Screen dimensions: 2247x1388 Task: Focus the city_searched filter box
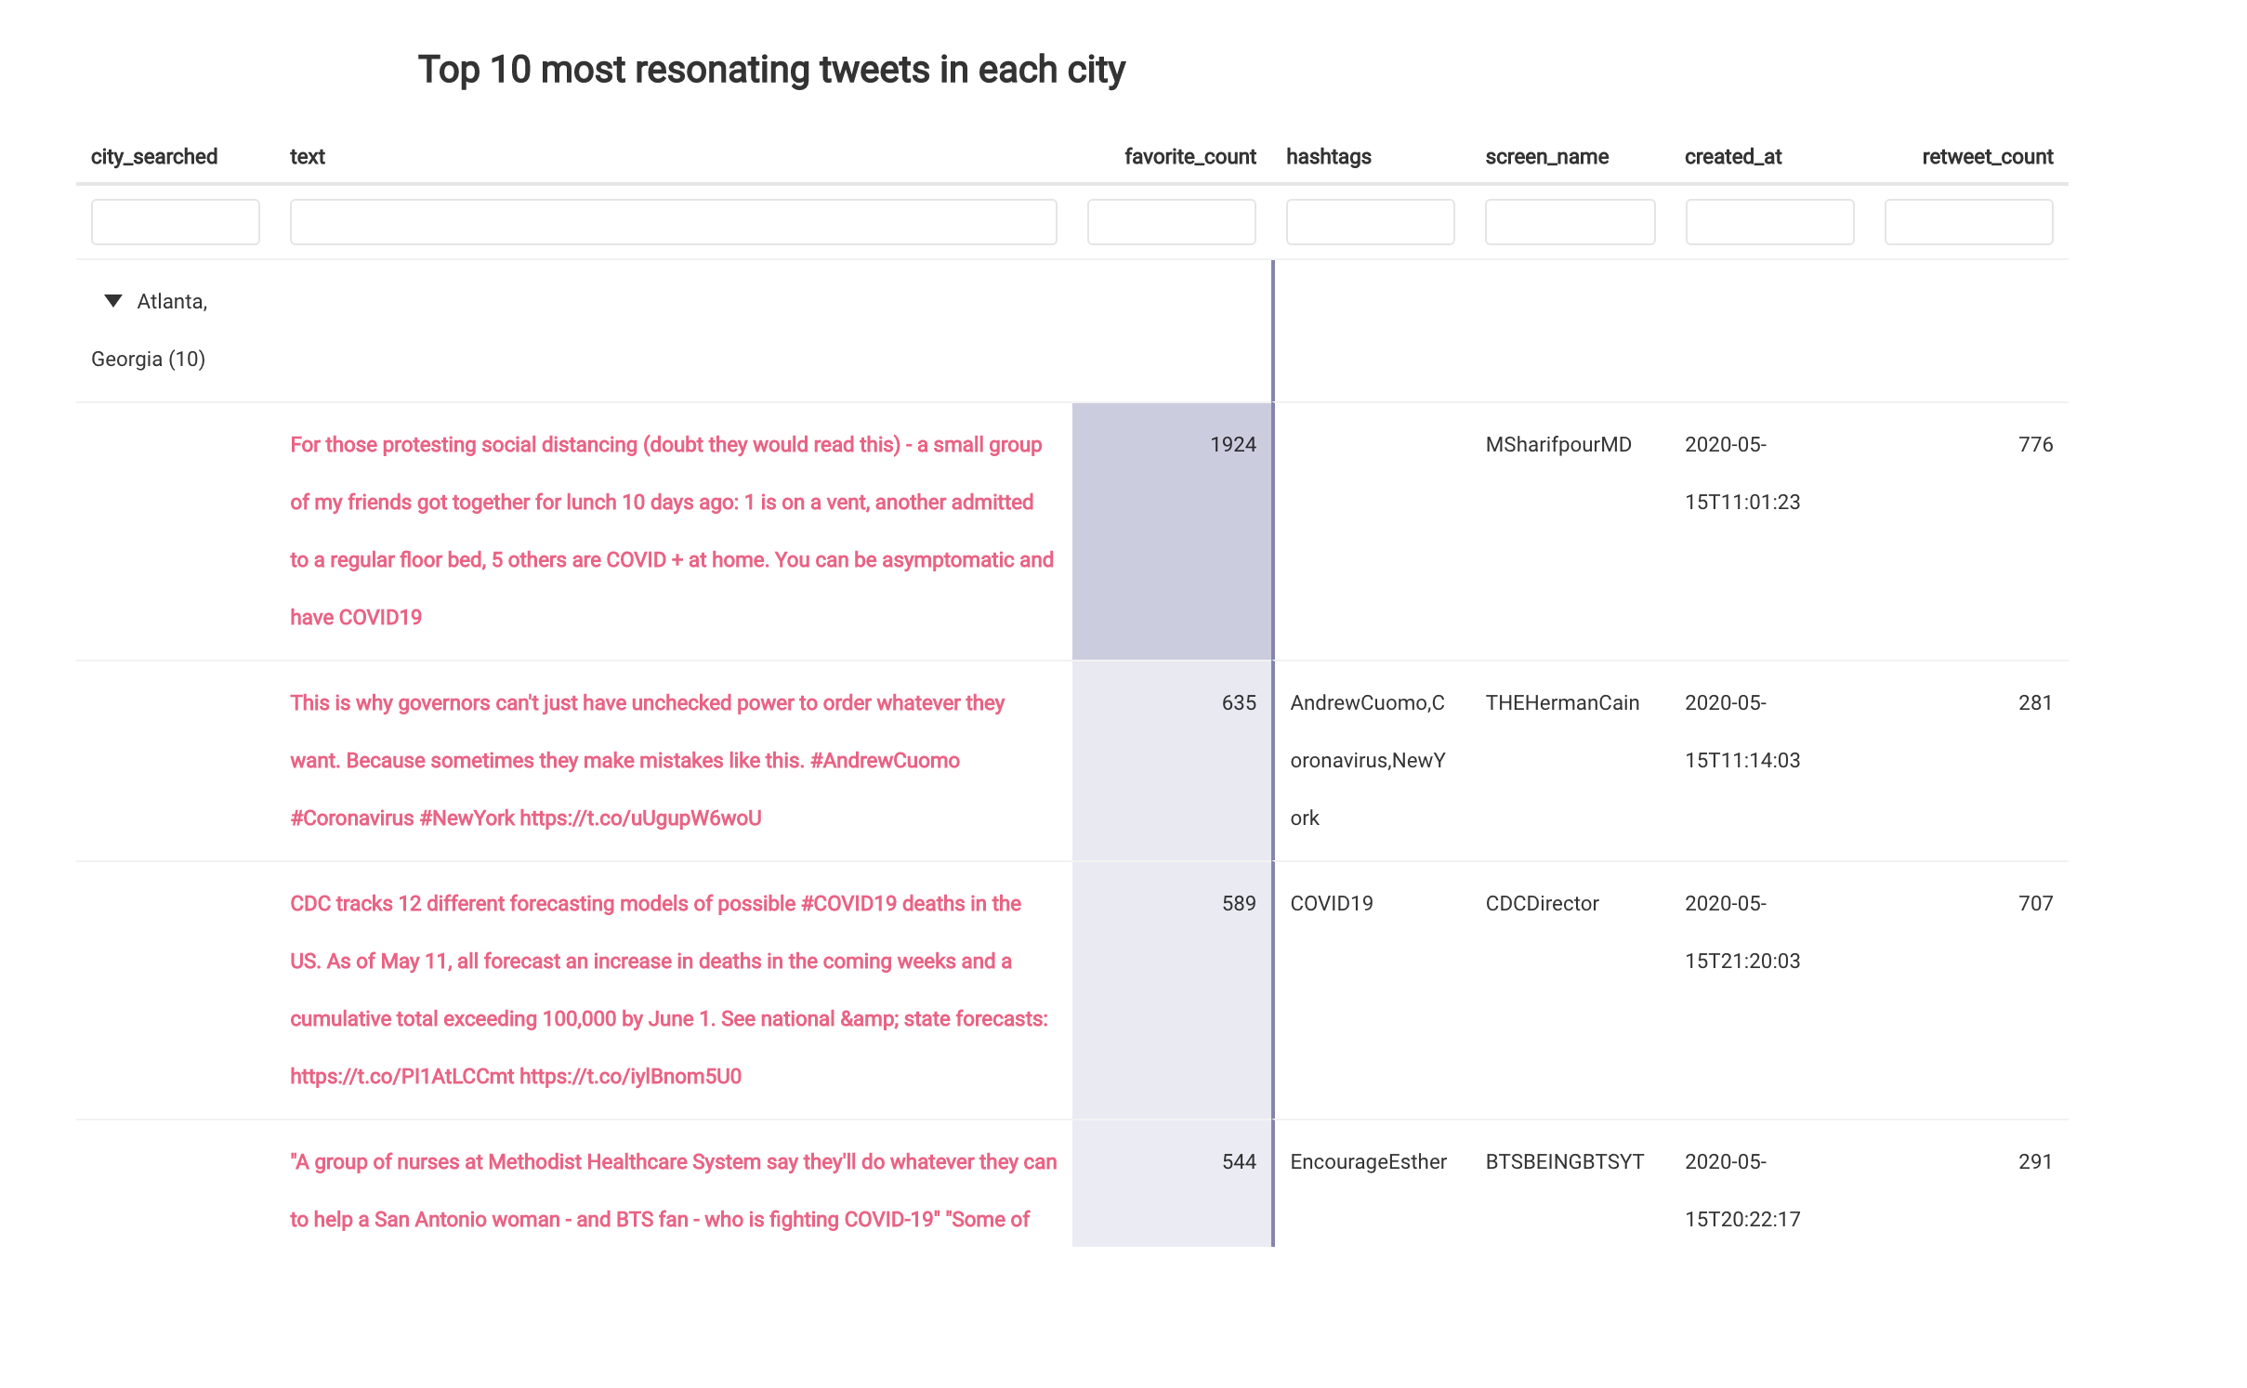[x=176, y=222]
